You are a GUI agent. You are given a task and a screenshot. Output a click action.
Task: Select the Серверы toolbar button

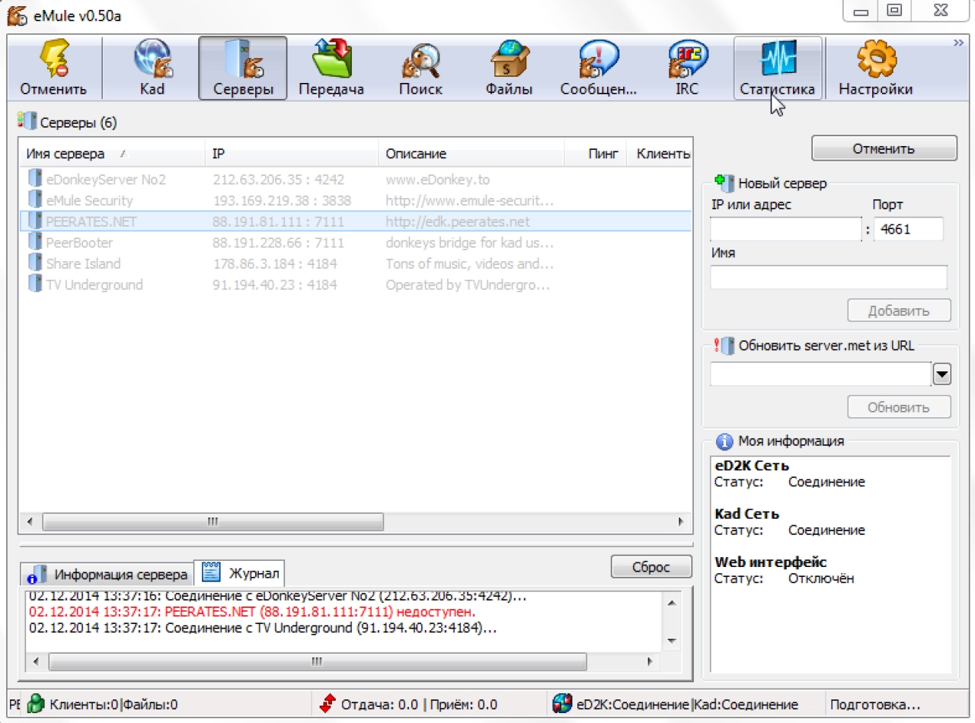243,68
